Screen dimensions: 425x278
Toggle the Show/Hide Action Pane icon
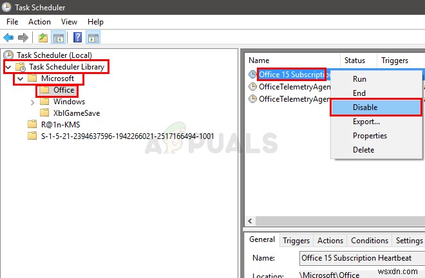tap(93, 38)
